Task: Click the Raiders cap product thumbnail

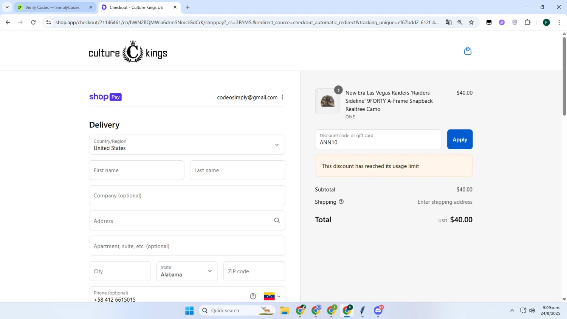Action: point(327,101)
